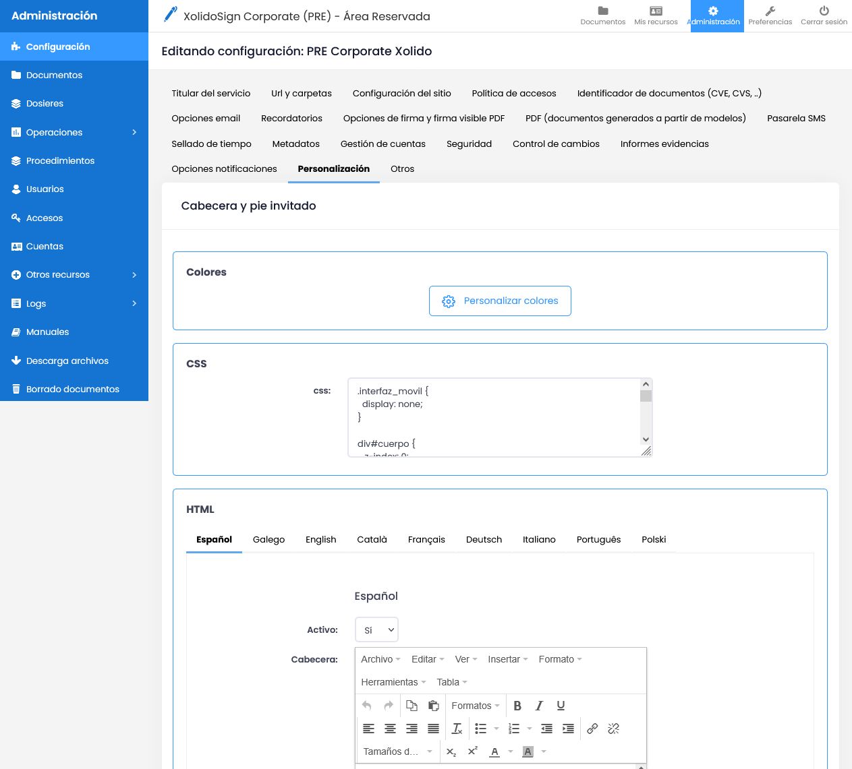Click the insert link icon
The height and width of the screenshot is (769, 852).
[592, 729]
